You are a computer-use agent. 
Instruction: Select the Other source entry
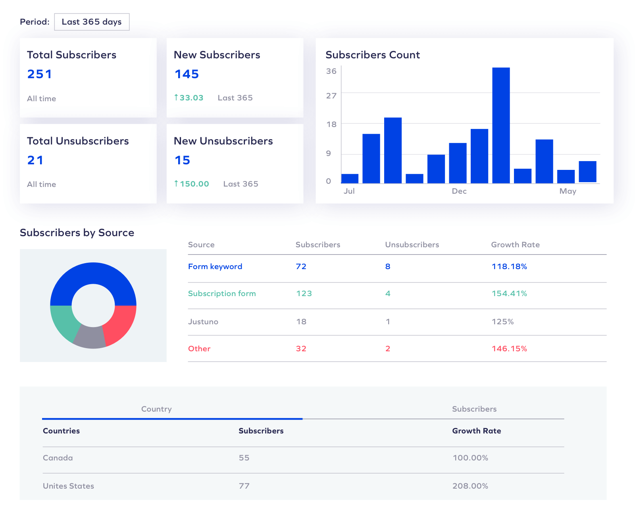click(x=199, y=348)
